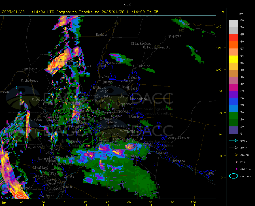Click the 'M_Caseros' map label
Screen dimensions: 255x206
tap(135, 116)
